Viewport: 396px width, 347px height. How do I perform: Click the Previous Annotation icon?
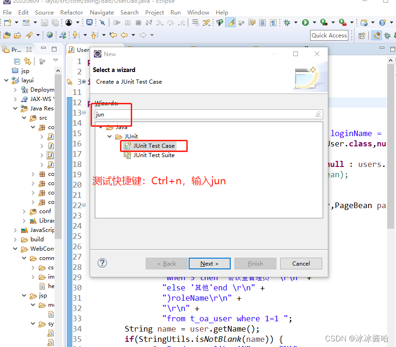95,35
